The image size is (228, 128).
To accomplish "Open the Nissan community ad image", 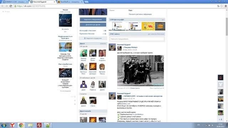I will 65,20.
